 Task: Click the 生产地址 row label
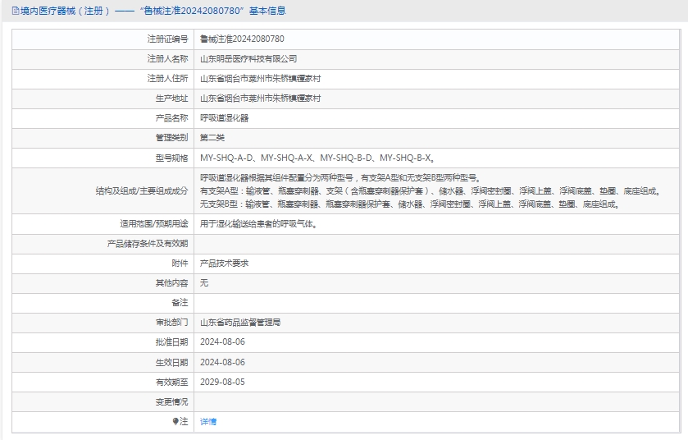click(x=171, y=98)
